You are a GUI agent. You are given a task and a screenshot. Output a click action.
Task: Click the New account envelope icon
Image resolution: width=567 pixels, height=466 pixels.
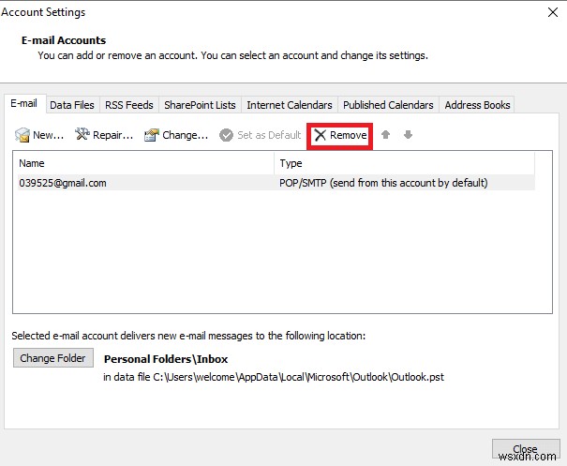point(22,135)
